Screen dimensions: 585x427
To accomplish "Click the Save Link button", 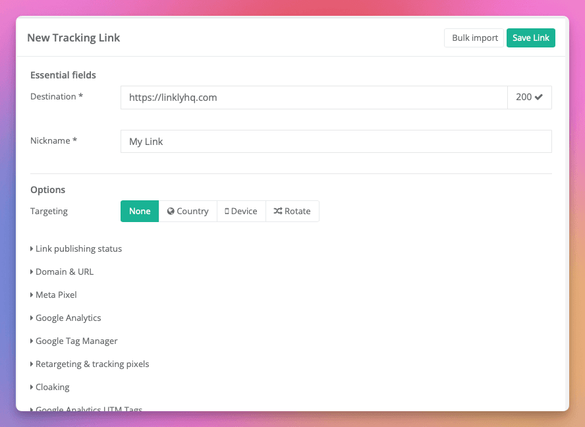I will point(531,38).
